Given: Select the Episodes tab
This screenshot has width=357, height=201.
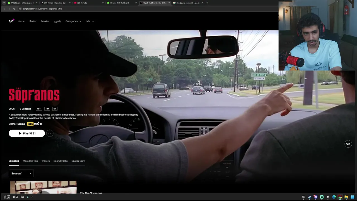Looking at the screenshot, I should [14, 161].
